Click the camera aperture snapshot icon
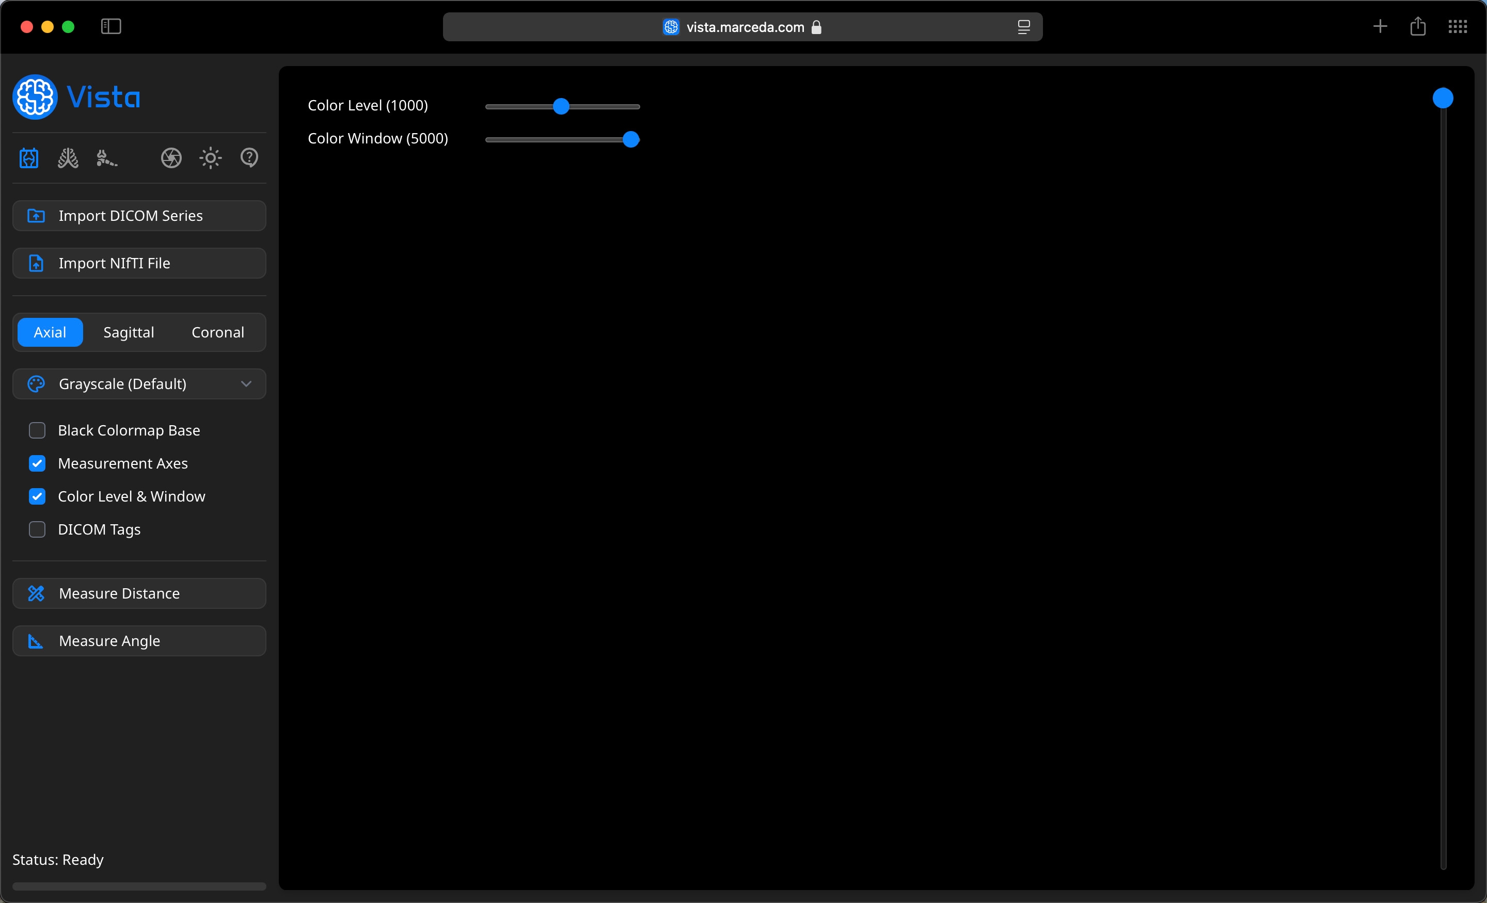1487x903 pixels. [x=171, y=158]
